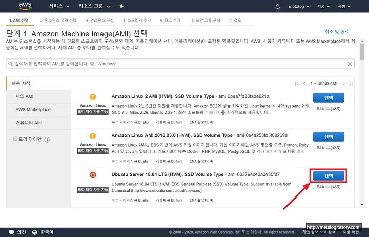Select the 6. 보안 그룹 구성 tab

point(206,21)
